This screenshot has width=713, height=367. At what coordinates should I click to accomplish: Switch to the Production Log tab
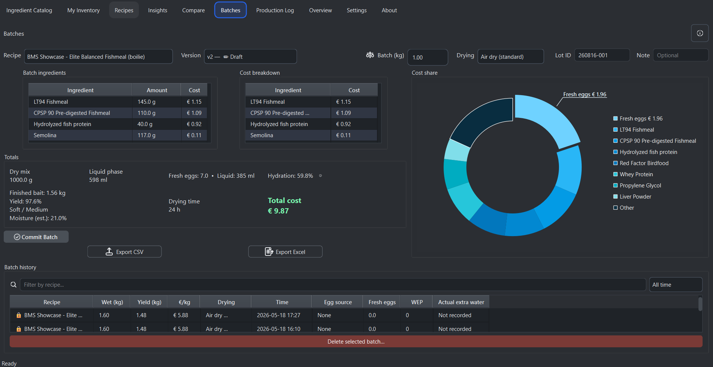coord(275,10)
